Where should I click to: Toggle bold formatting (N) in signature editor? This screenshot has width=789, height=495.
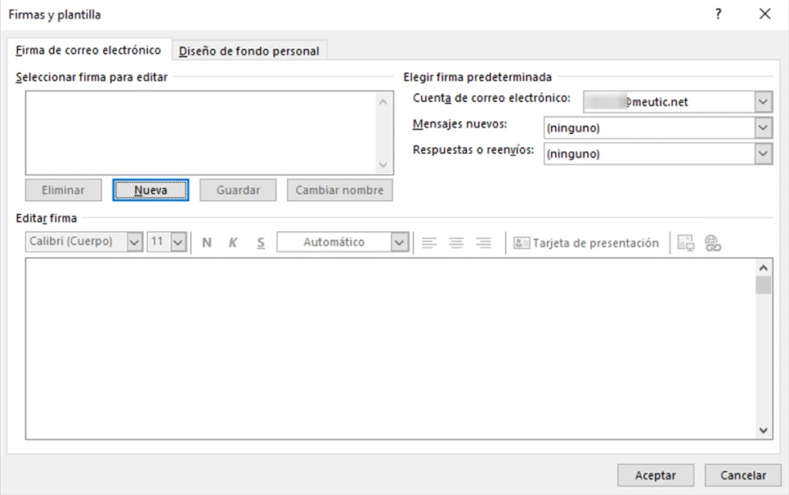(206, 242)
